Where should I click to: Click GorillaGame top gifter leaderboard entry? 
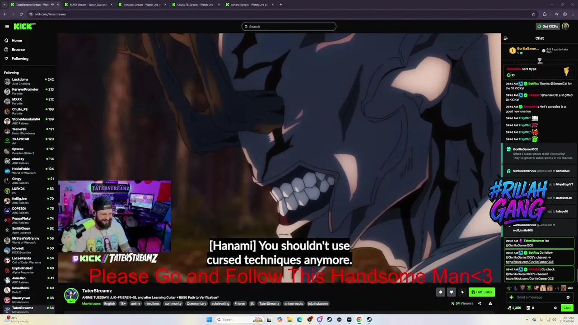(x=524, y=51)
